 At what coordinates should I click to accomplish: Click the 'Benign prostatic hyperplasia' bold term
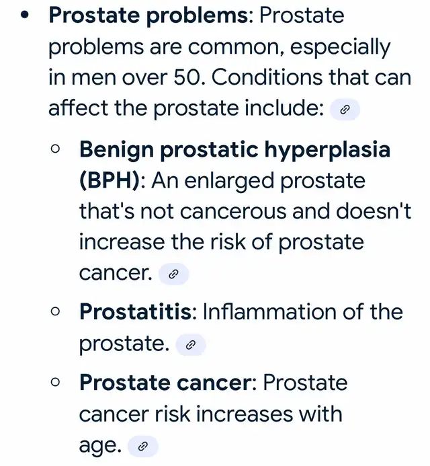(234, 149)
